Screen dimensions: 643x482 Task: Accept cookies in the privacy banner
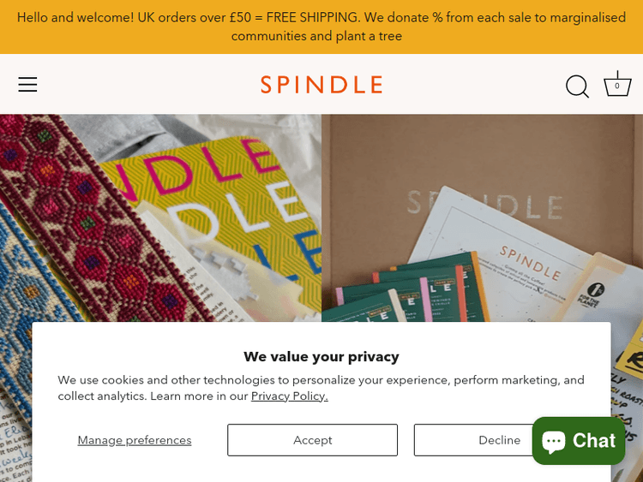click(312, 440)
